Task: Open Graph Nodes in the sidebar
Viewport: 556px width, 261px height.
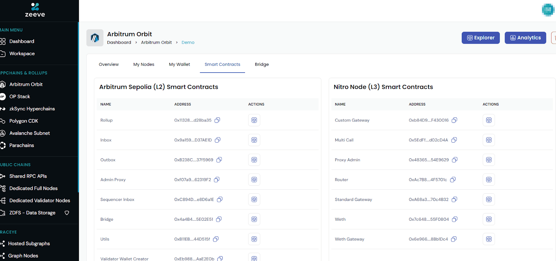Action: (23, 256)
